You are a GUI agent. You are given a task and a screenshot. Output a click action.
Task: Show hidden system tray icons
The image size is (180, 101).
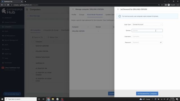[152, 99]
